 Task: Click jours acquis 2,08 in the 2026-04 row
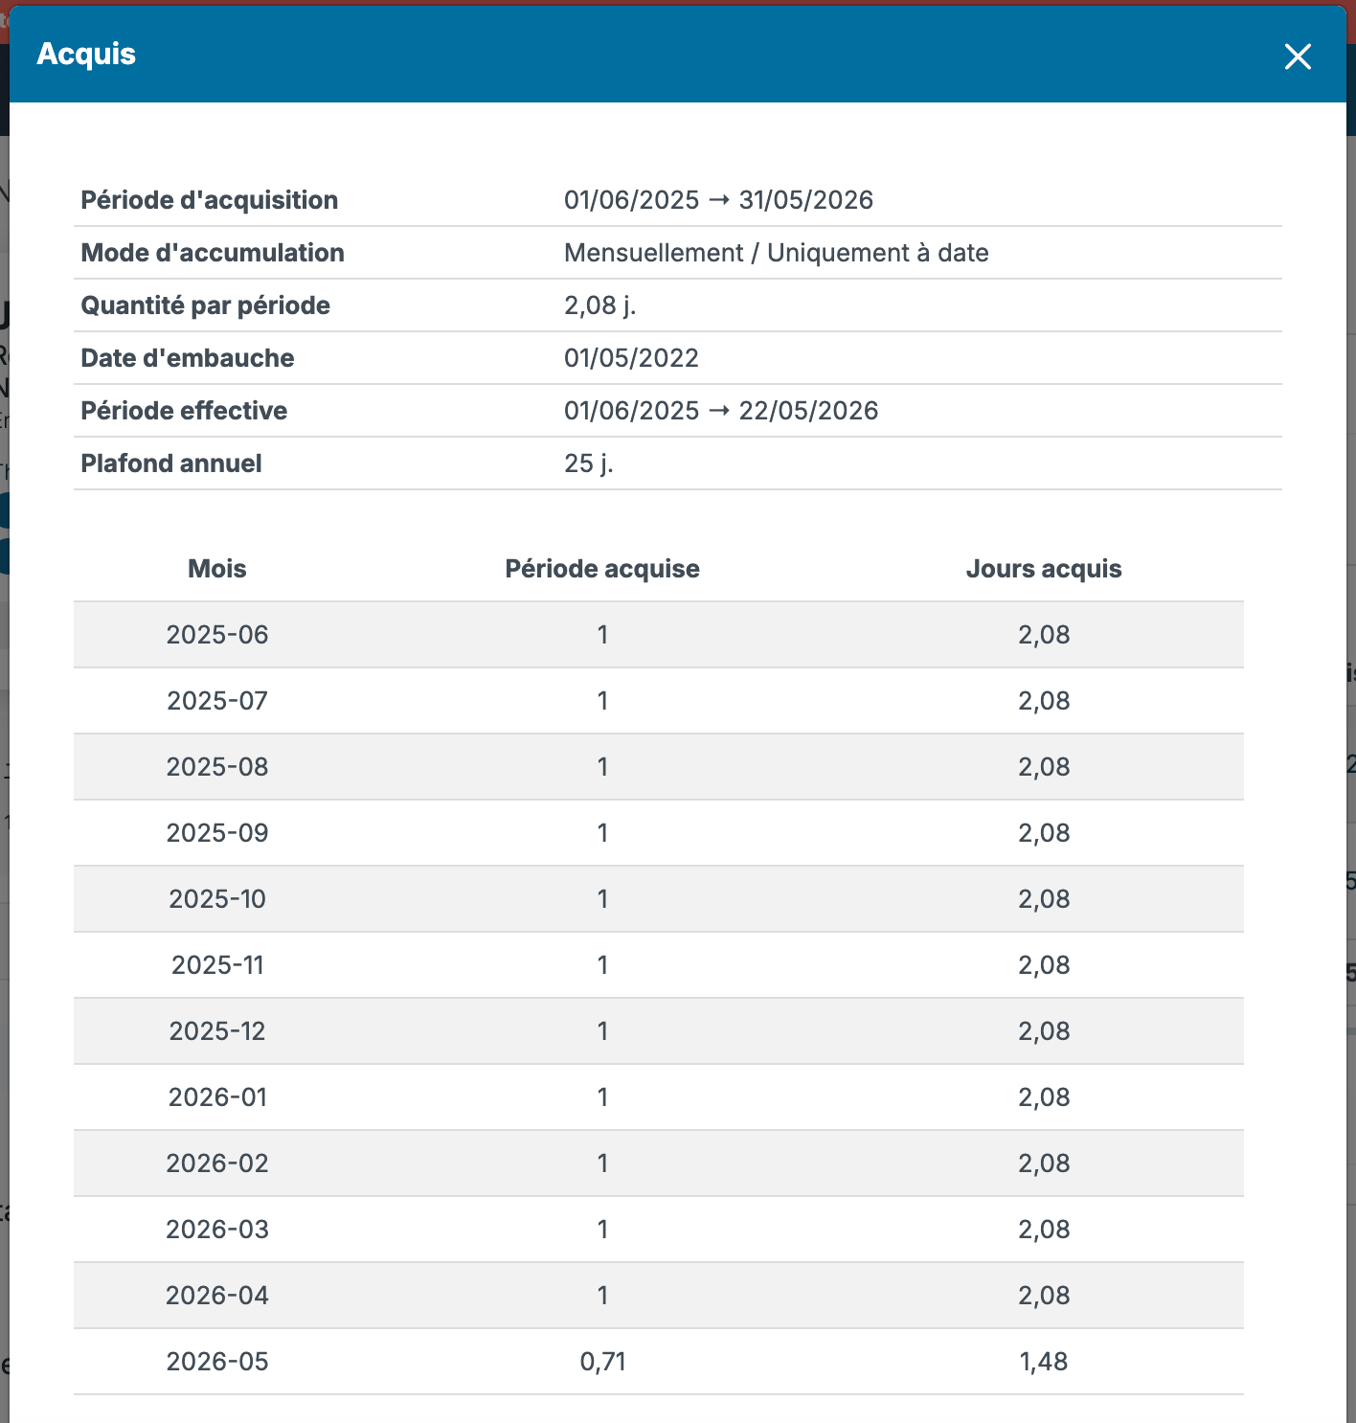tap(1044, 1296)
